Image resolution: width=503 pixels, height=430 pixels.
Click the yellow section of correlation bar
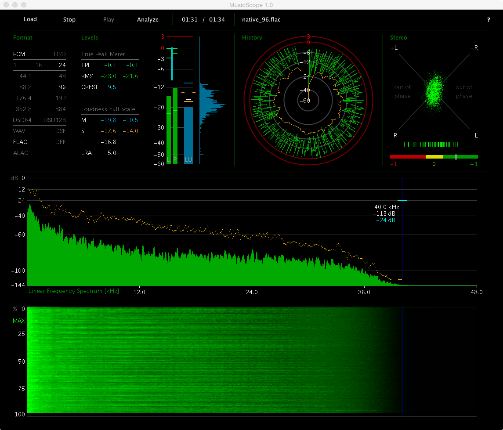pyautogui.click(x=434, y=157)
